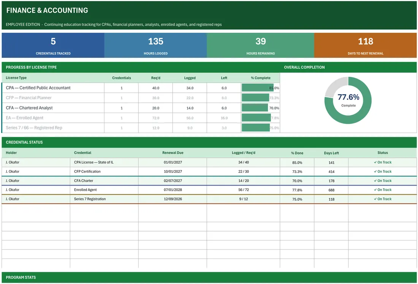The height and width of the screenshot is (284, 418).
Task: Click renewal date 02/07/2027
Action: (x=173, y=181)
